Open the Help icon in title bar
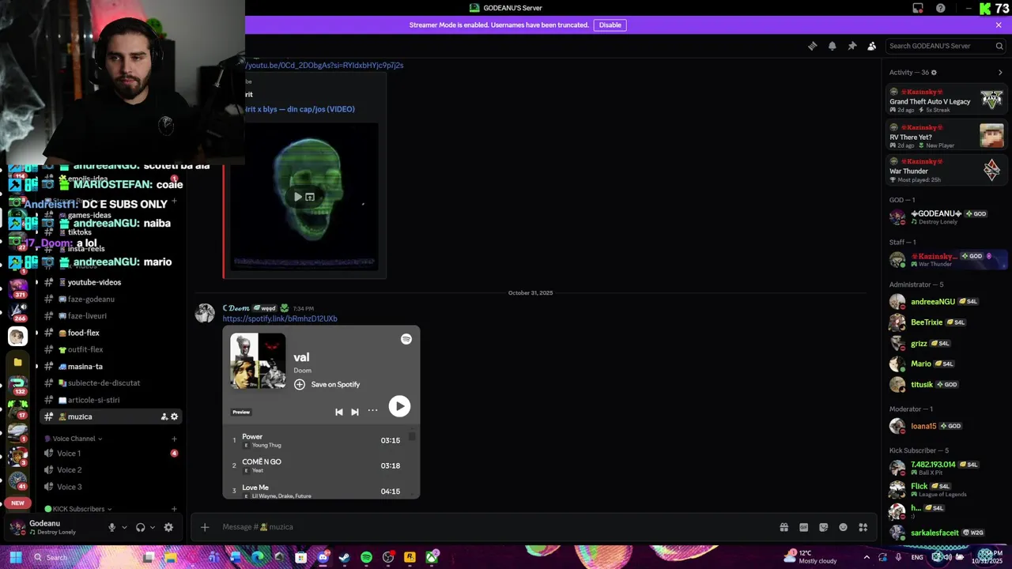The width and height of the screenshot is (1012, 569). coord(940,8)
